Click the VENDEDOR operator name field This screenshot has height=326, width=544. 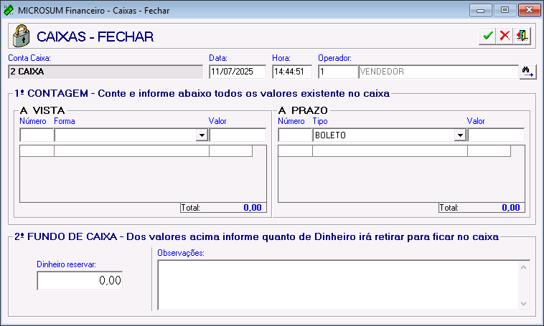tap(439, 72)
